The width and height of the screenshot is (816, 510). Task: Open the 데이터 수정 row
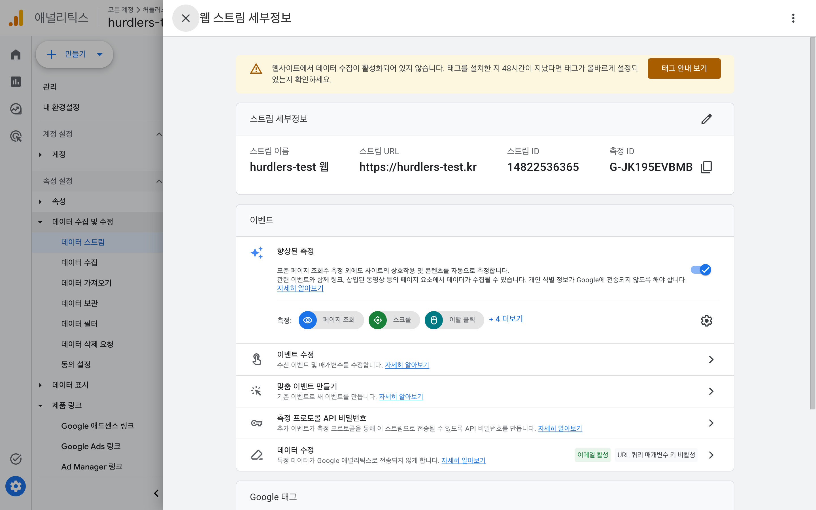[x=485, y=455]
